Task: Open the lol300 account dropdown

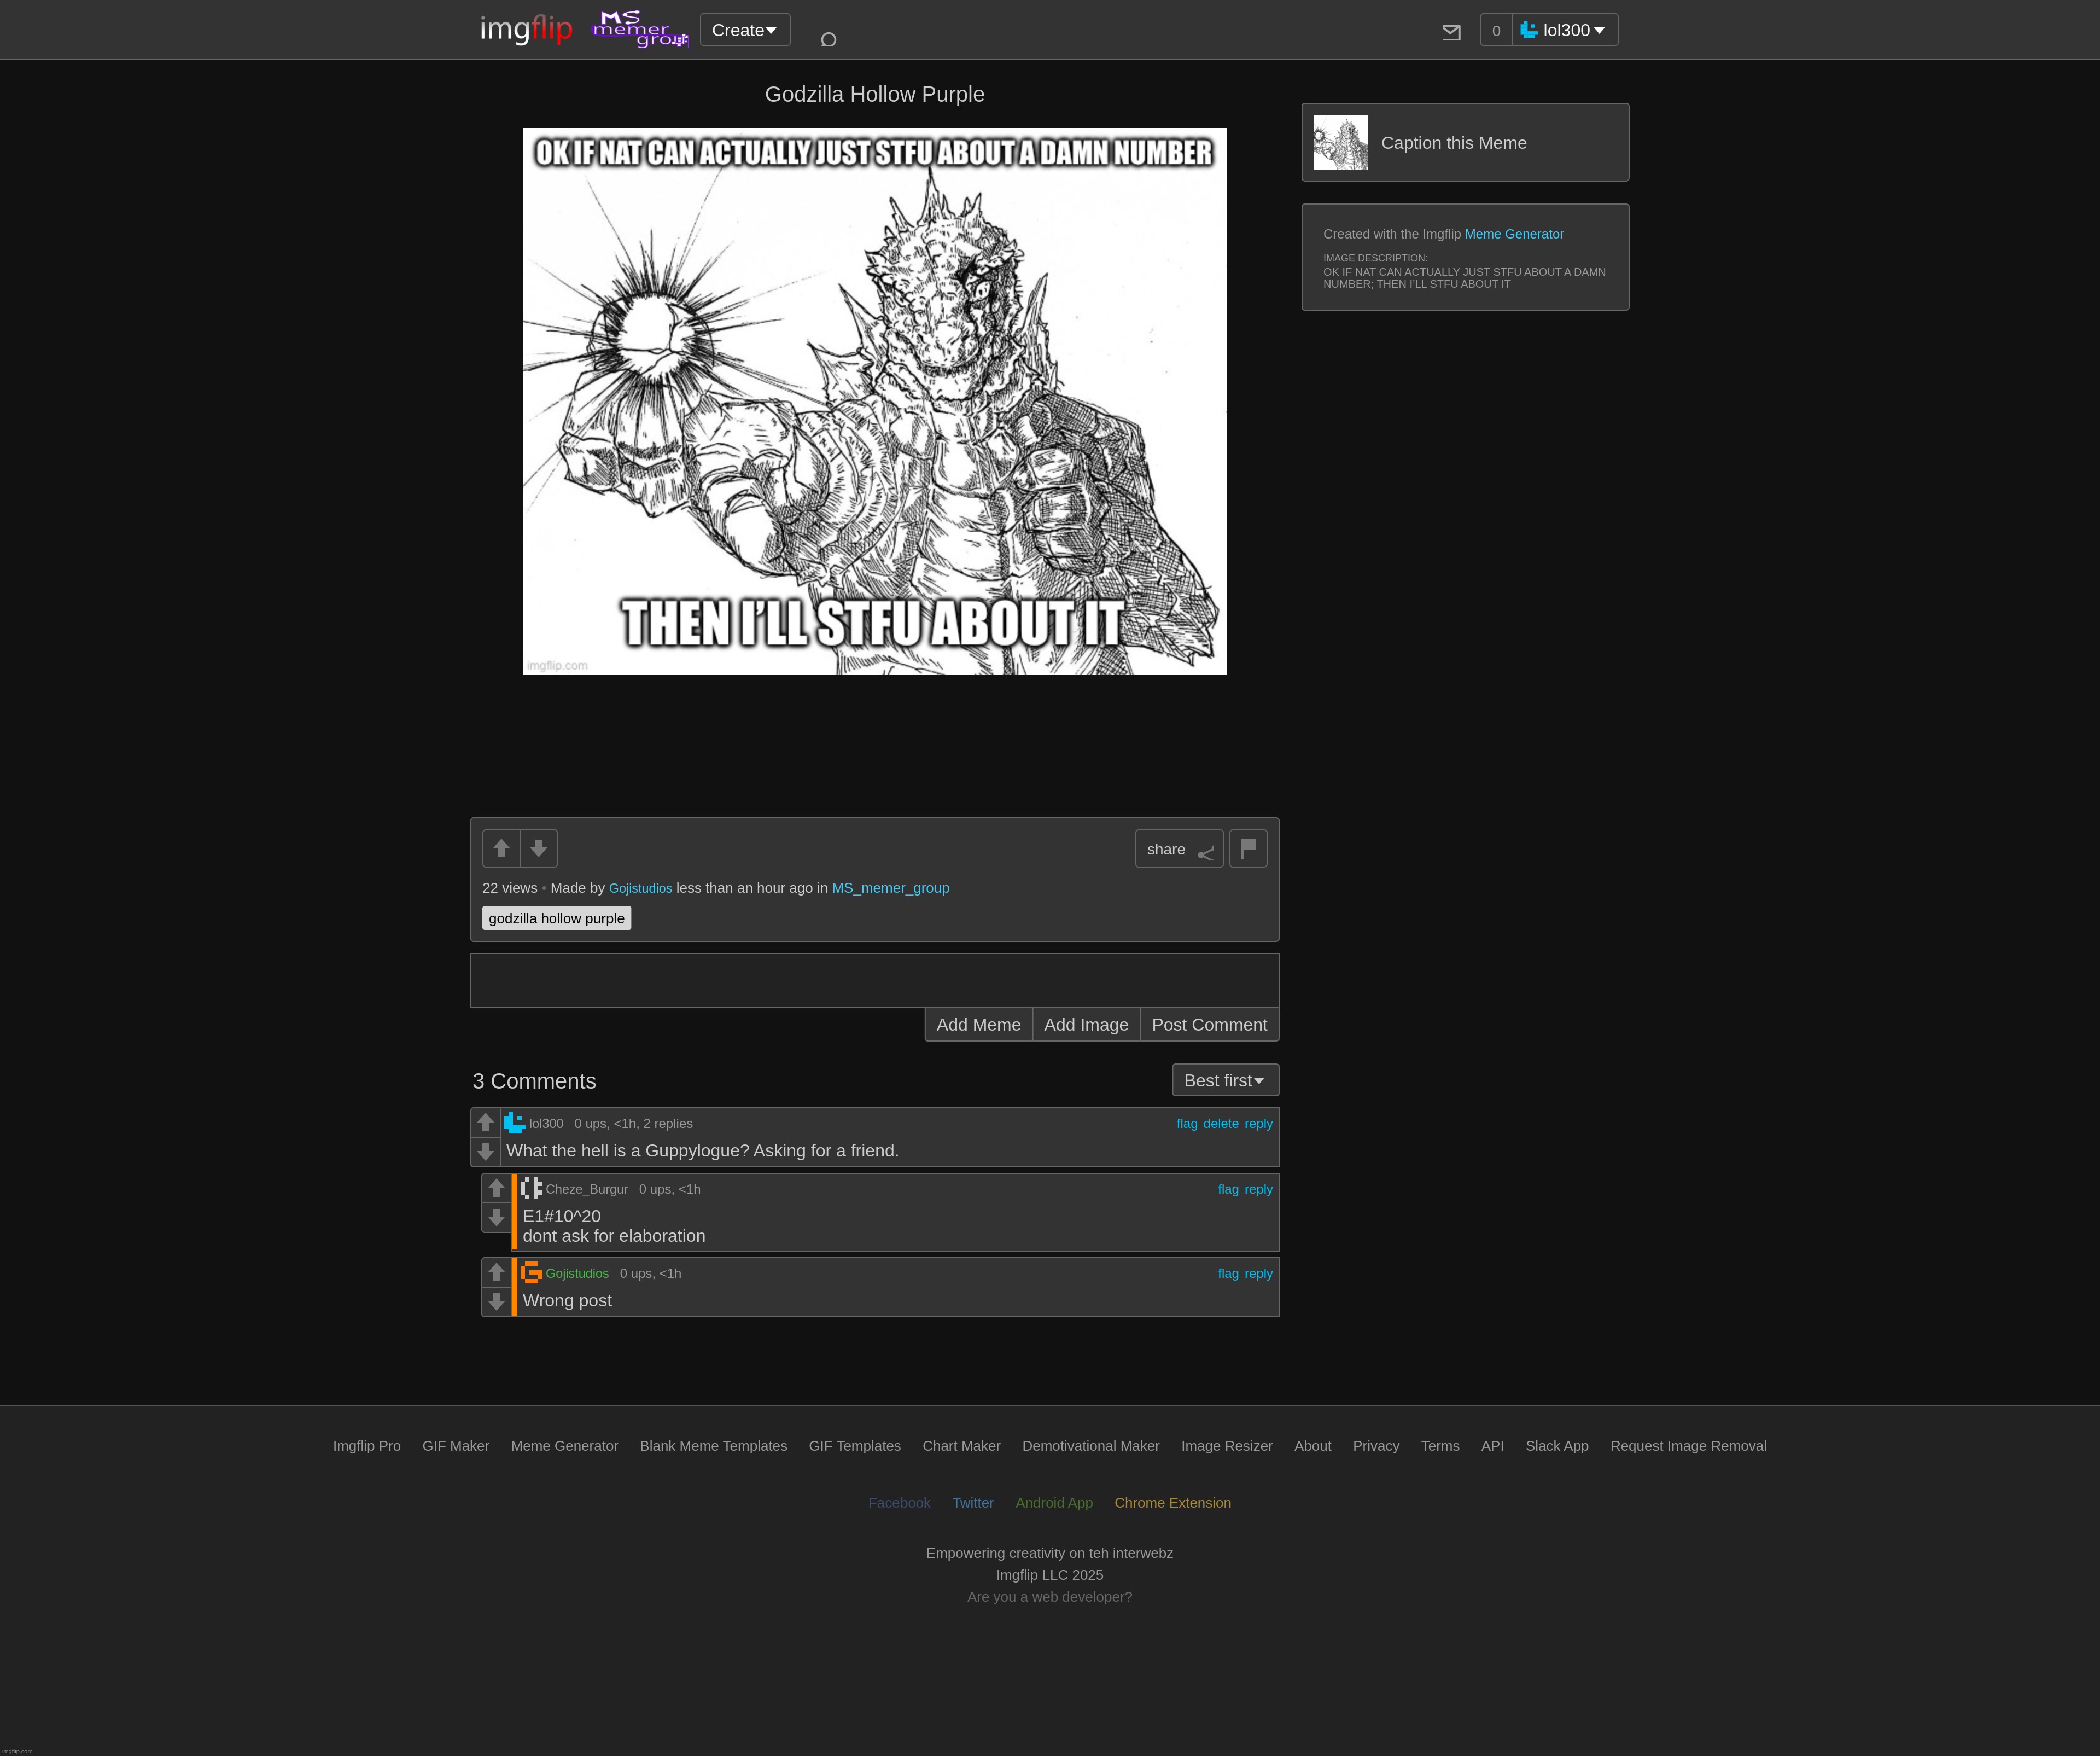Action: tap(1565, 30)
